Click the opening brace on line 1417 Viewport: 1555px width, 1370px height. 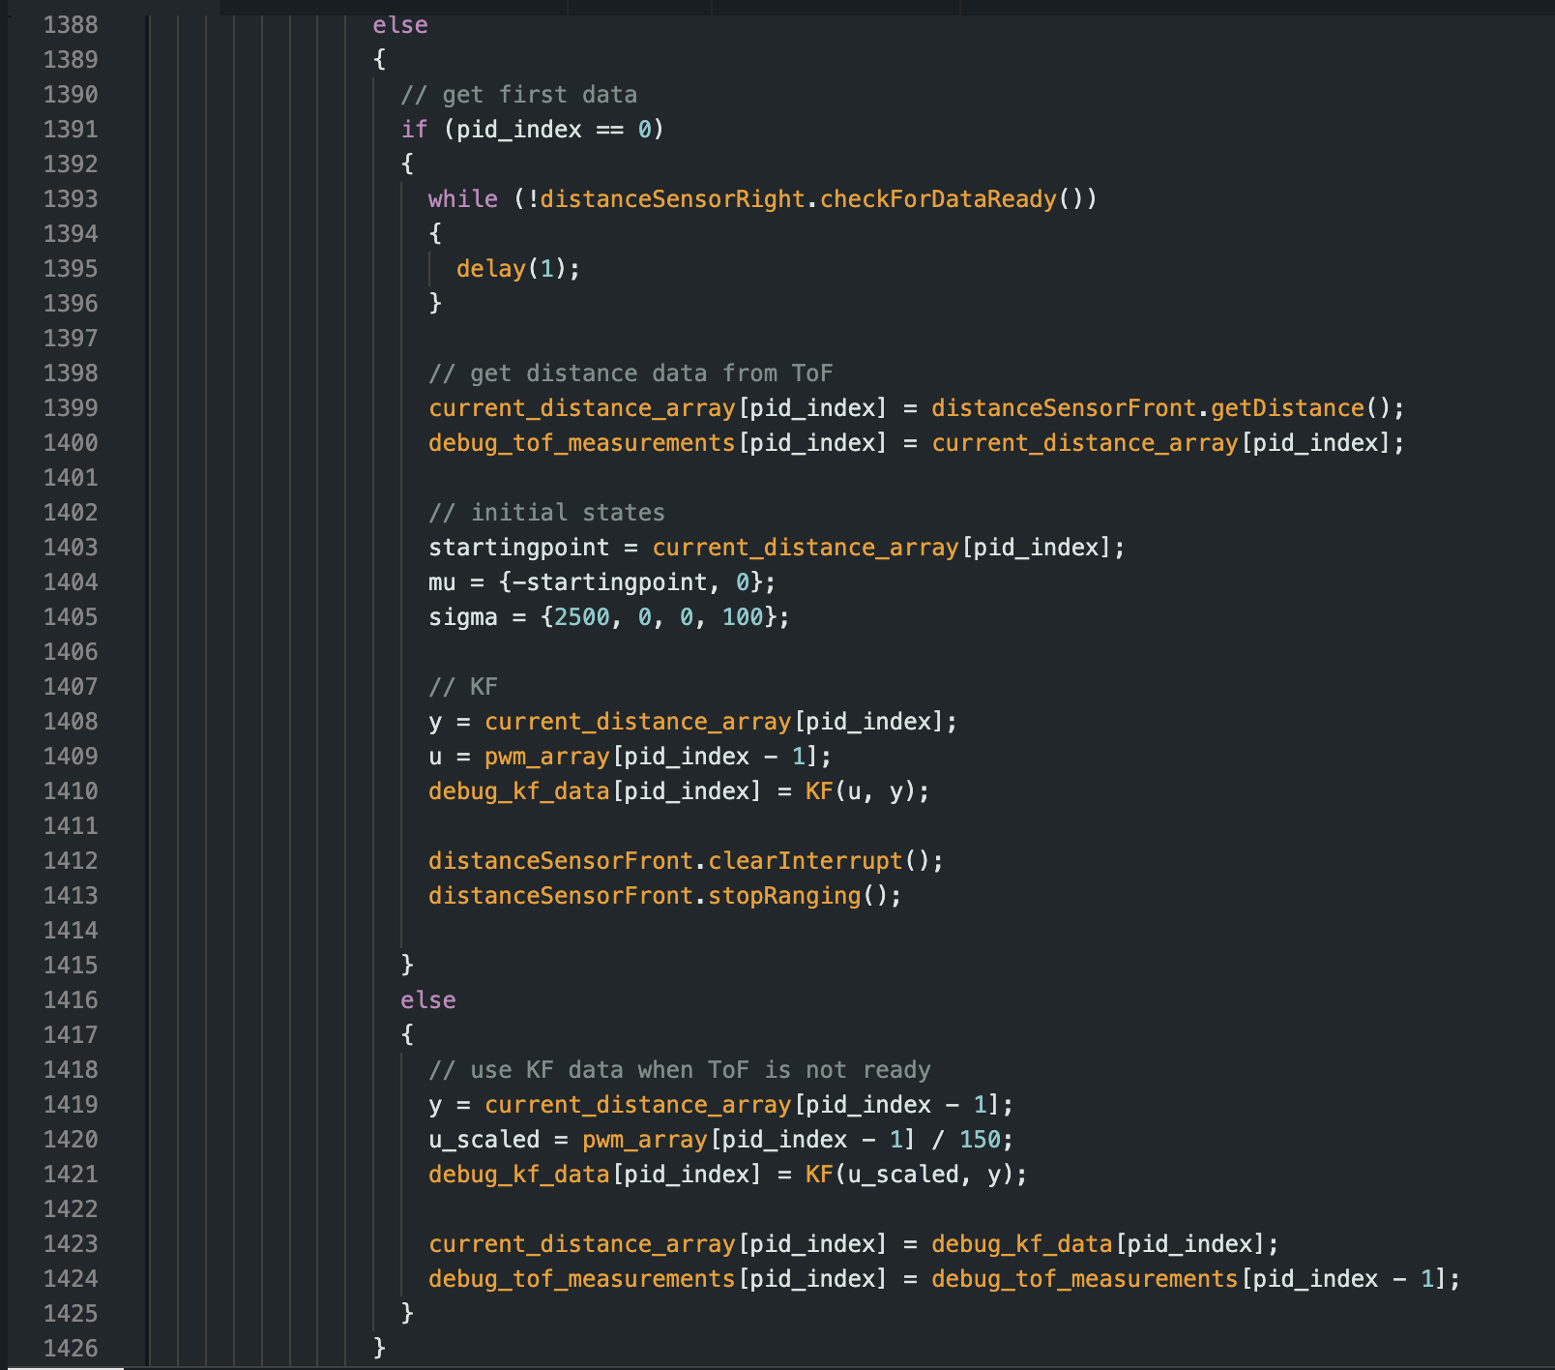[407, 1035]
